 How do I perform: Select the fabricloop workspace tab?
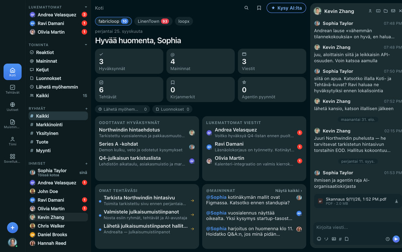point(113,21)
